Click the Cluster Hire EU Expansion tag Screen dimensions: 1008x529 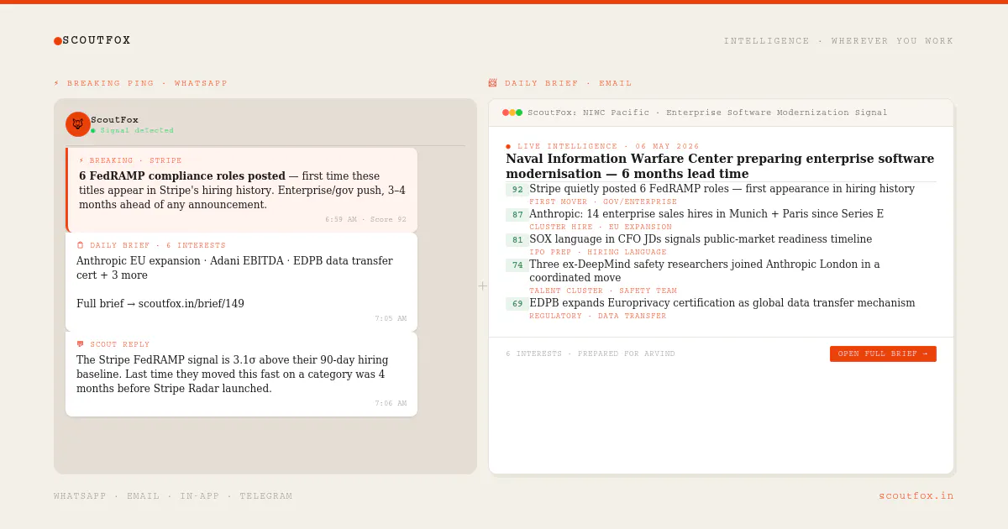pos(601,228)
